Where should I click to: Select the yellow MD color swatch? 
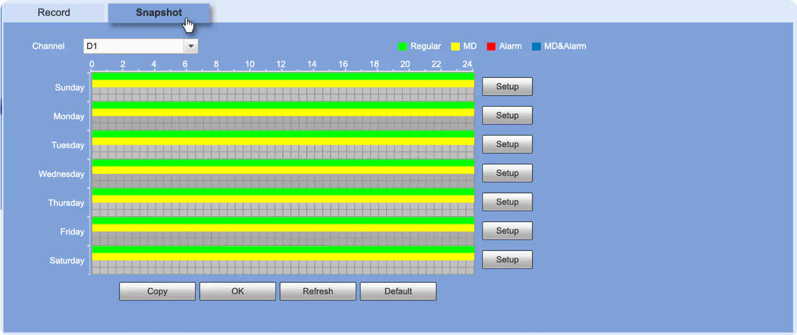point(455,47)
